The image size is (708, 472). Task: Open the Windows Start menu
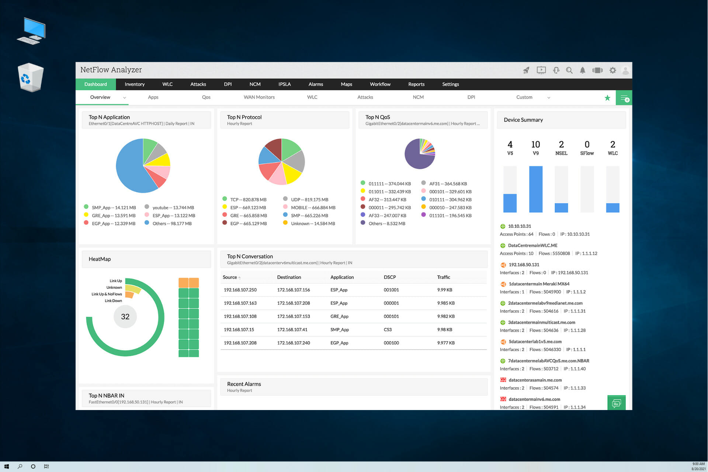[6, 466]
